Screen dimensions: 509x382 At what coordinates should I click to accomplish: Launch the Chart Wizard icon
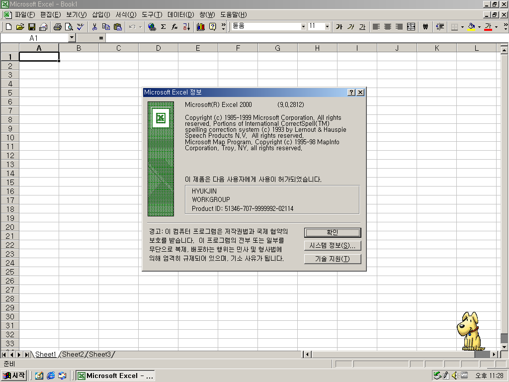201,27
